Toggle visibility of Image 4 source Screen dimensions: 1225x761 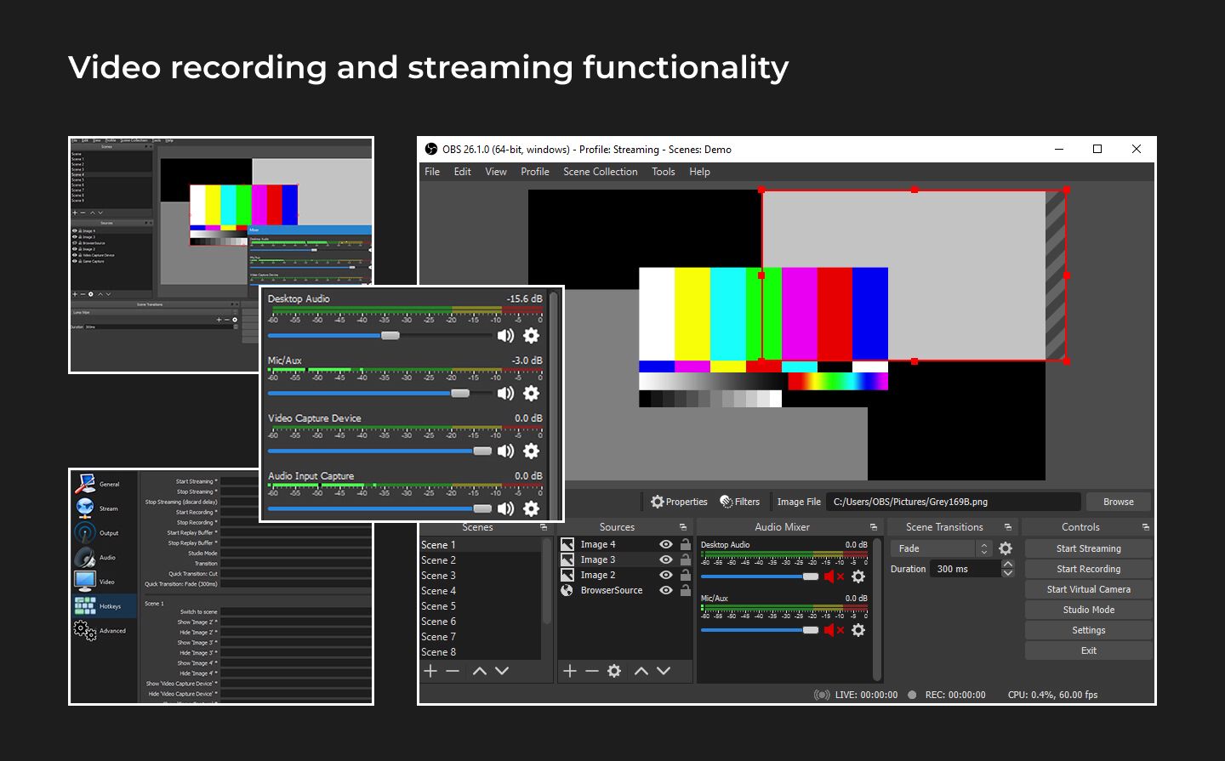click(666, 544)
